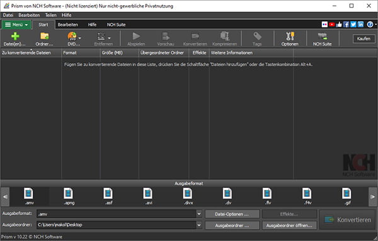
Task: Open the Tags label icon
Action: coord(257,36)
